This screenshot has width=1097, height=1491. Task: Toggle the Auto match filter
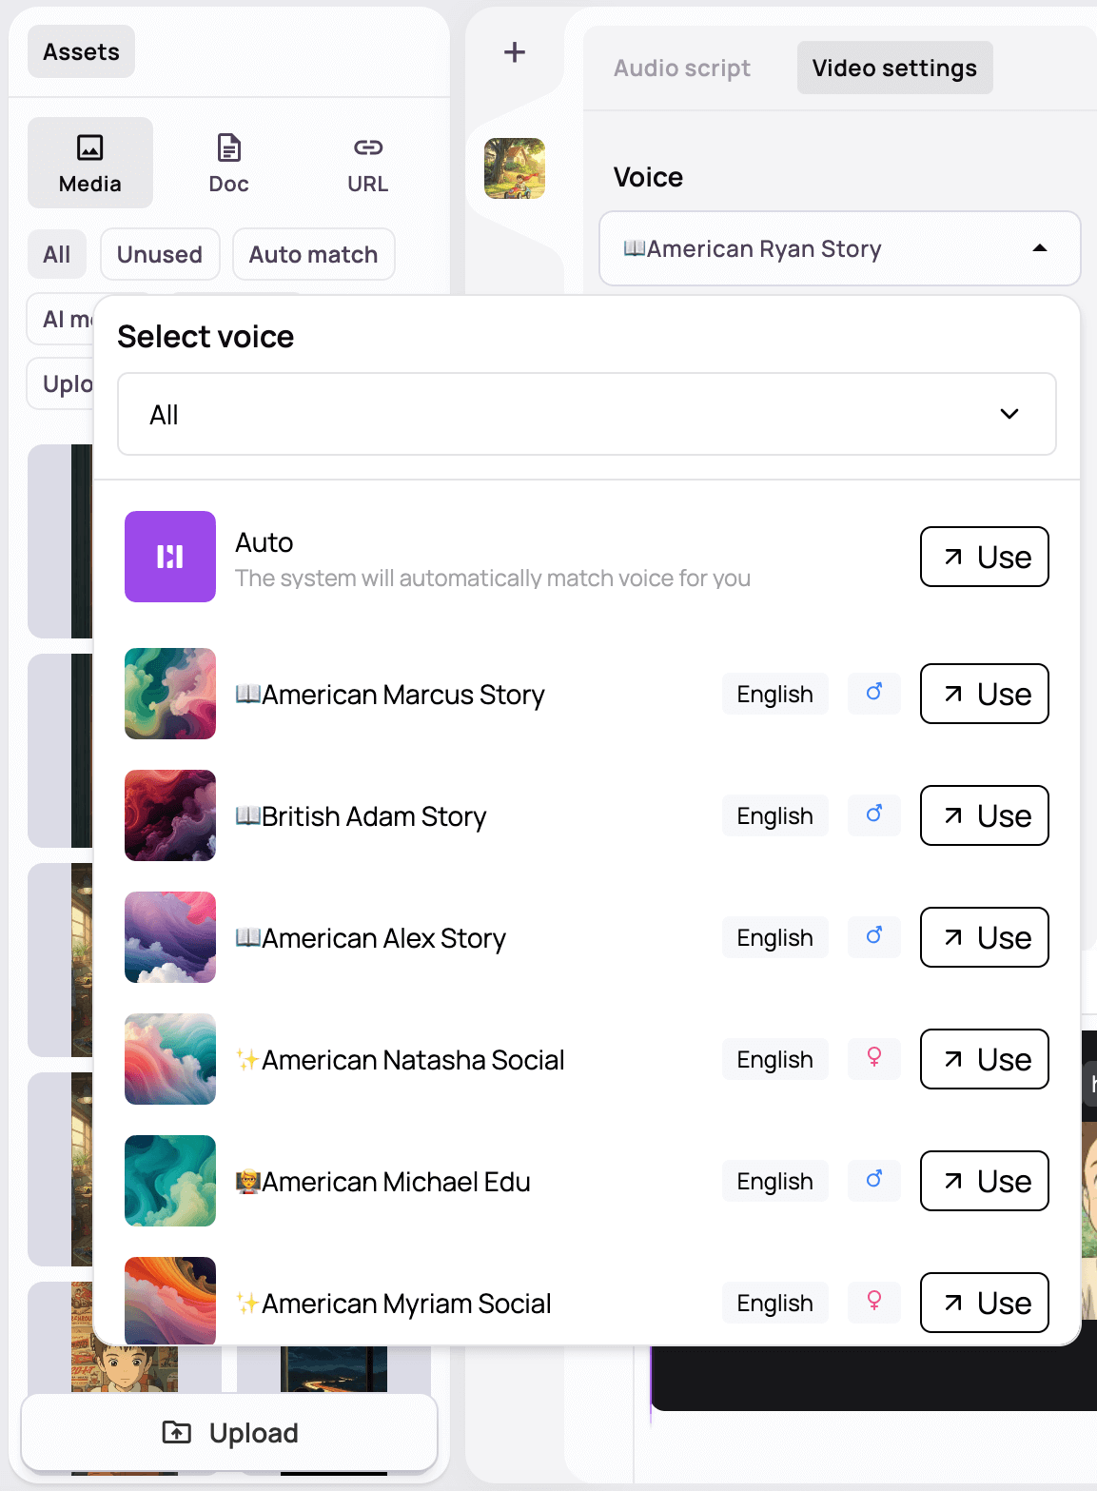[x=314, y=254]
